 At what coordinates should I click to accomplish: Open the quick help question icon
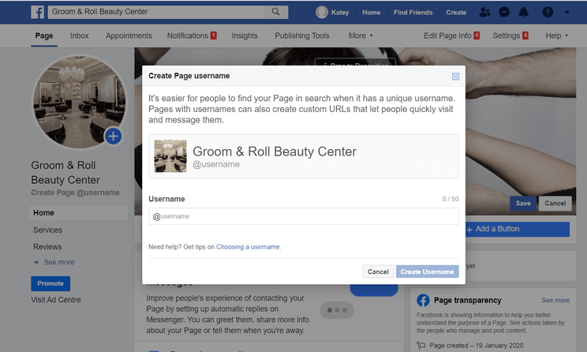pos(548,12)
